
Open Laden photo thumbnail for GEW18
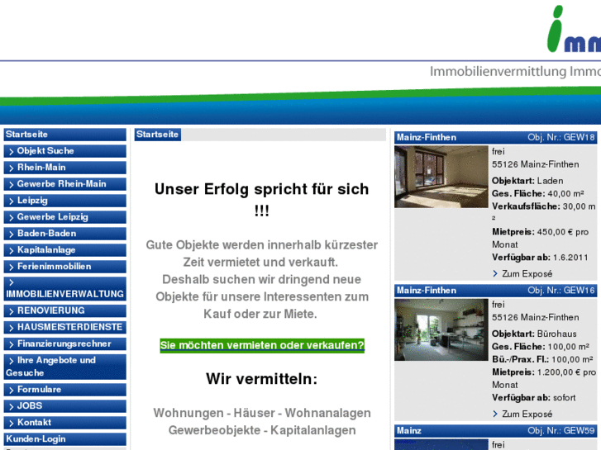(441, 177)
